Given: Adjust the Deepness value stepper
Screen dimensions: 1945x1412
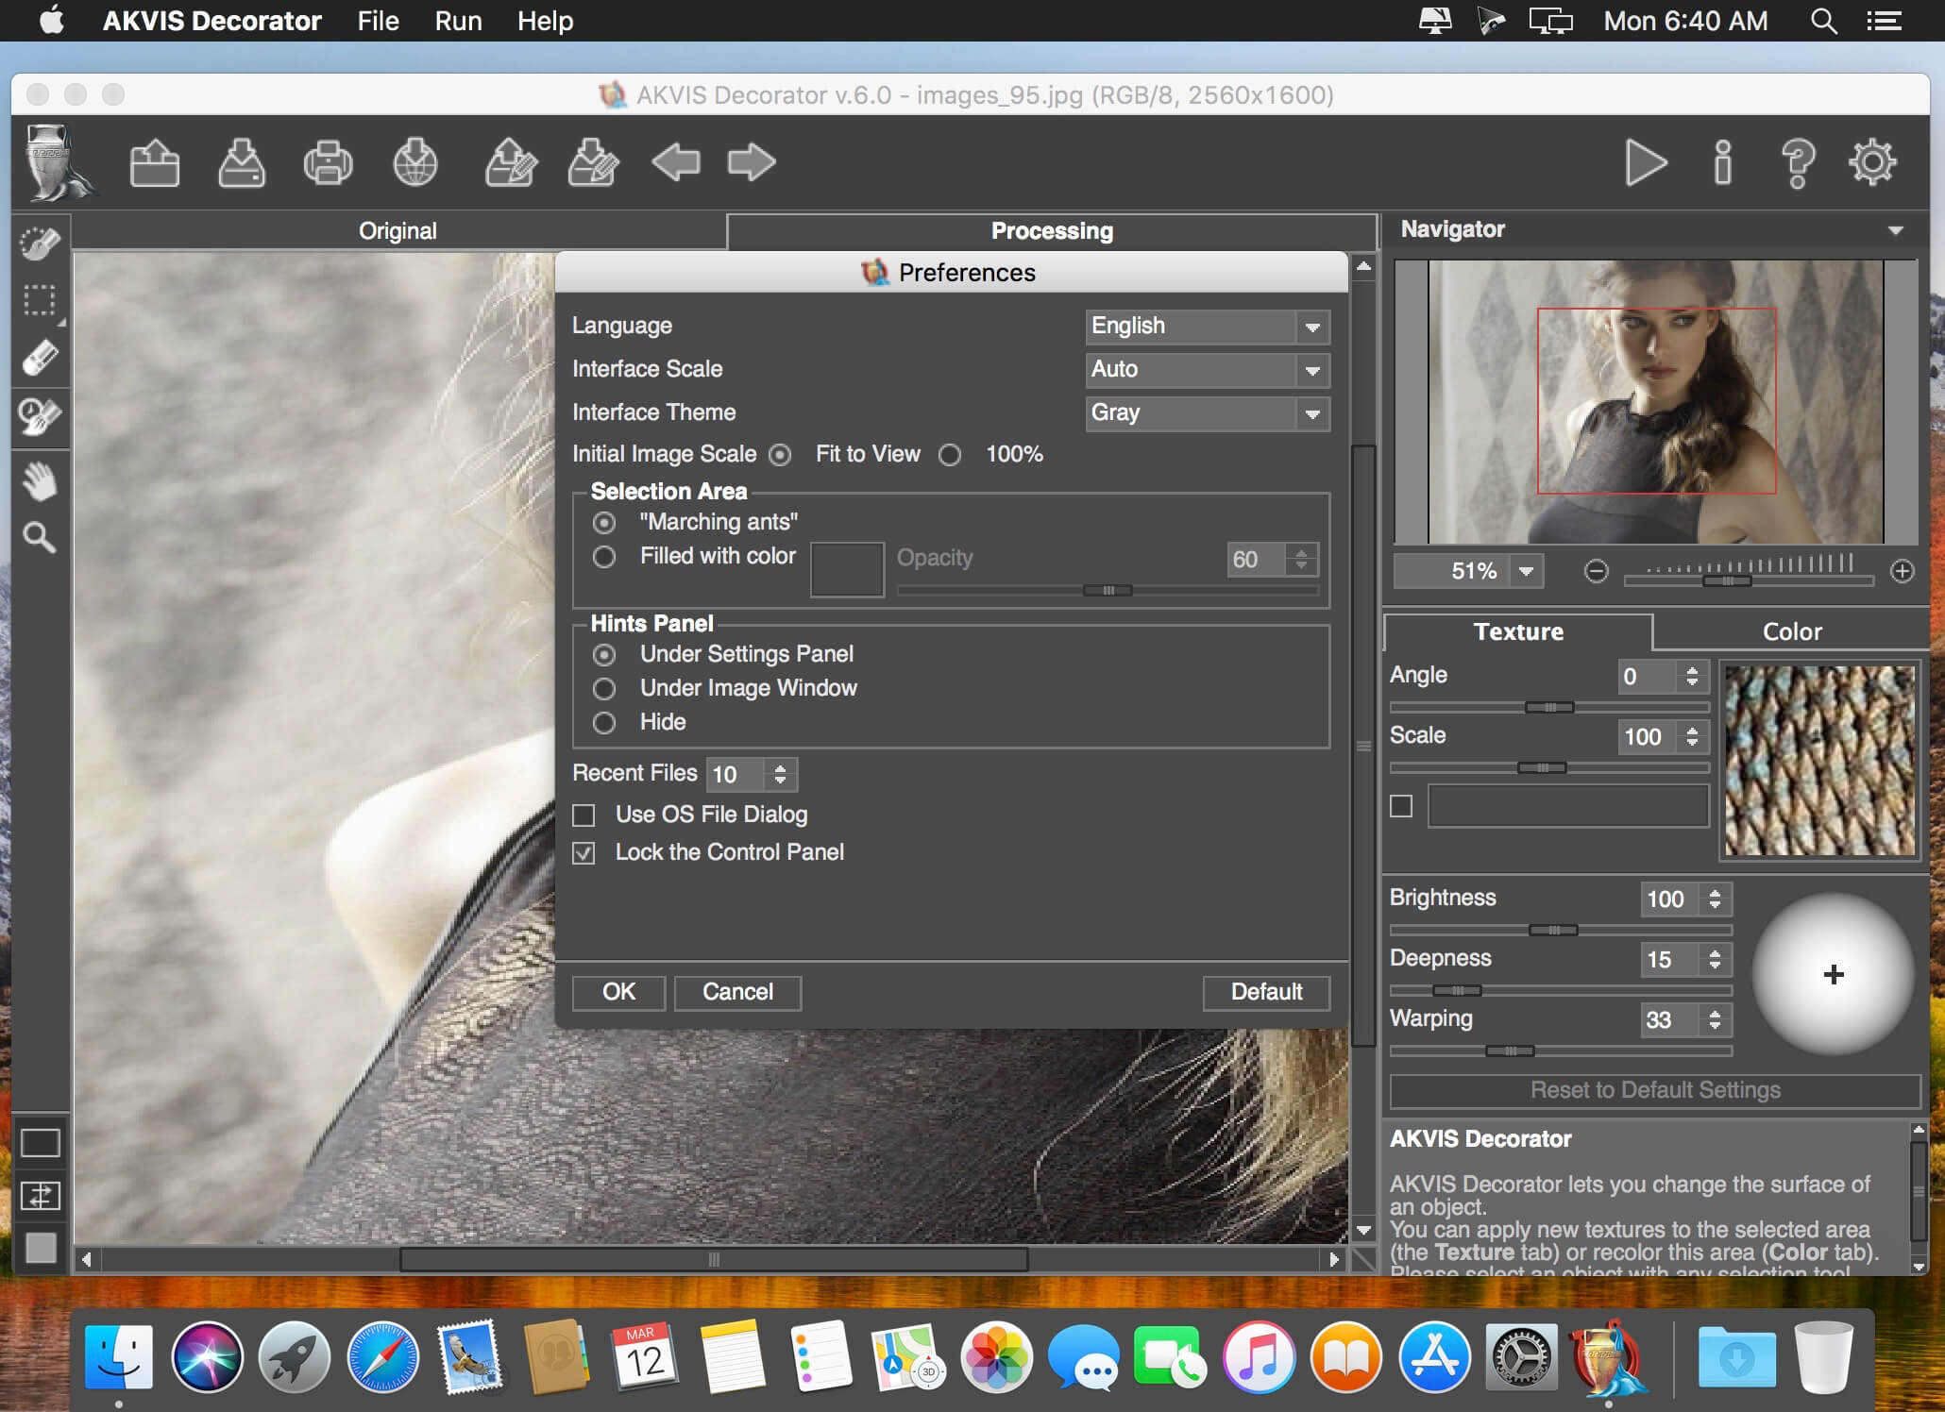Looking at the screenshot, I should click(1716, 960).
